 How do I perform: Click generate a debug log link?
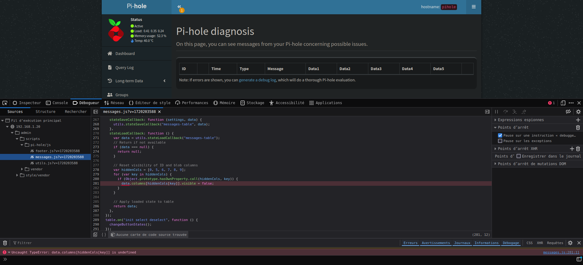[257, 80]
